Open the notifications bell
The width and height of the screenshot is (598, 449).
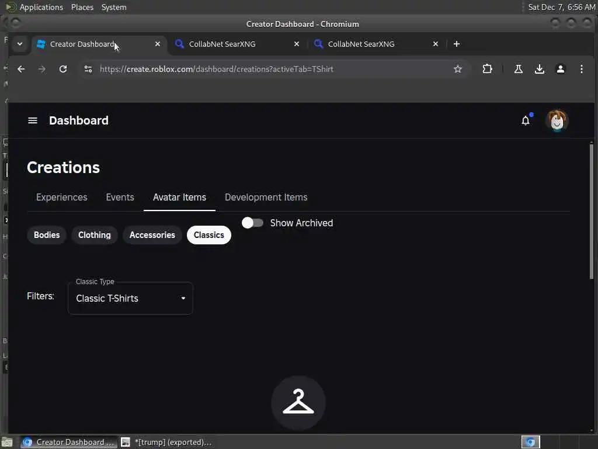coord(526,120)
